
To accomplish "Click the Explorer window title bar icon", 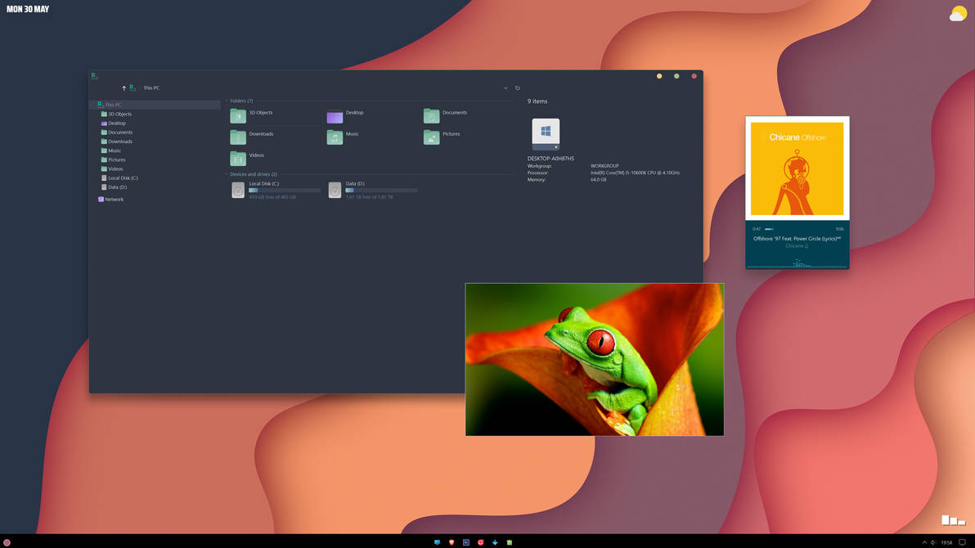I will pyautogui.click(x=95, y=76).
